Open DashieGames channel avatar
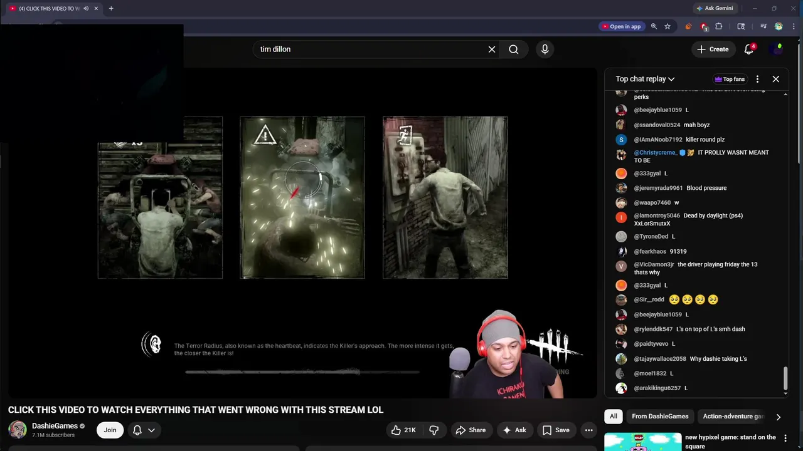 [18, 430]
